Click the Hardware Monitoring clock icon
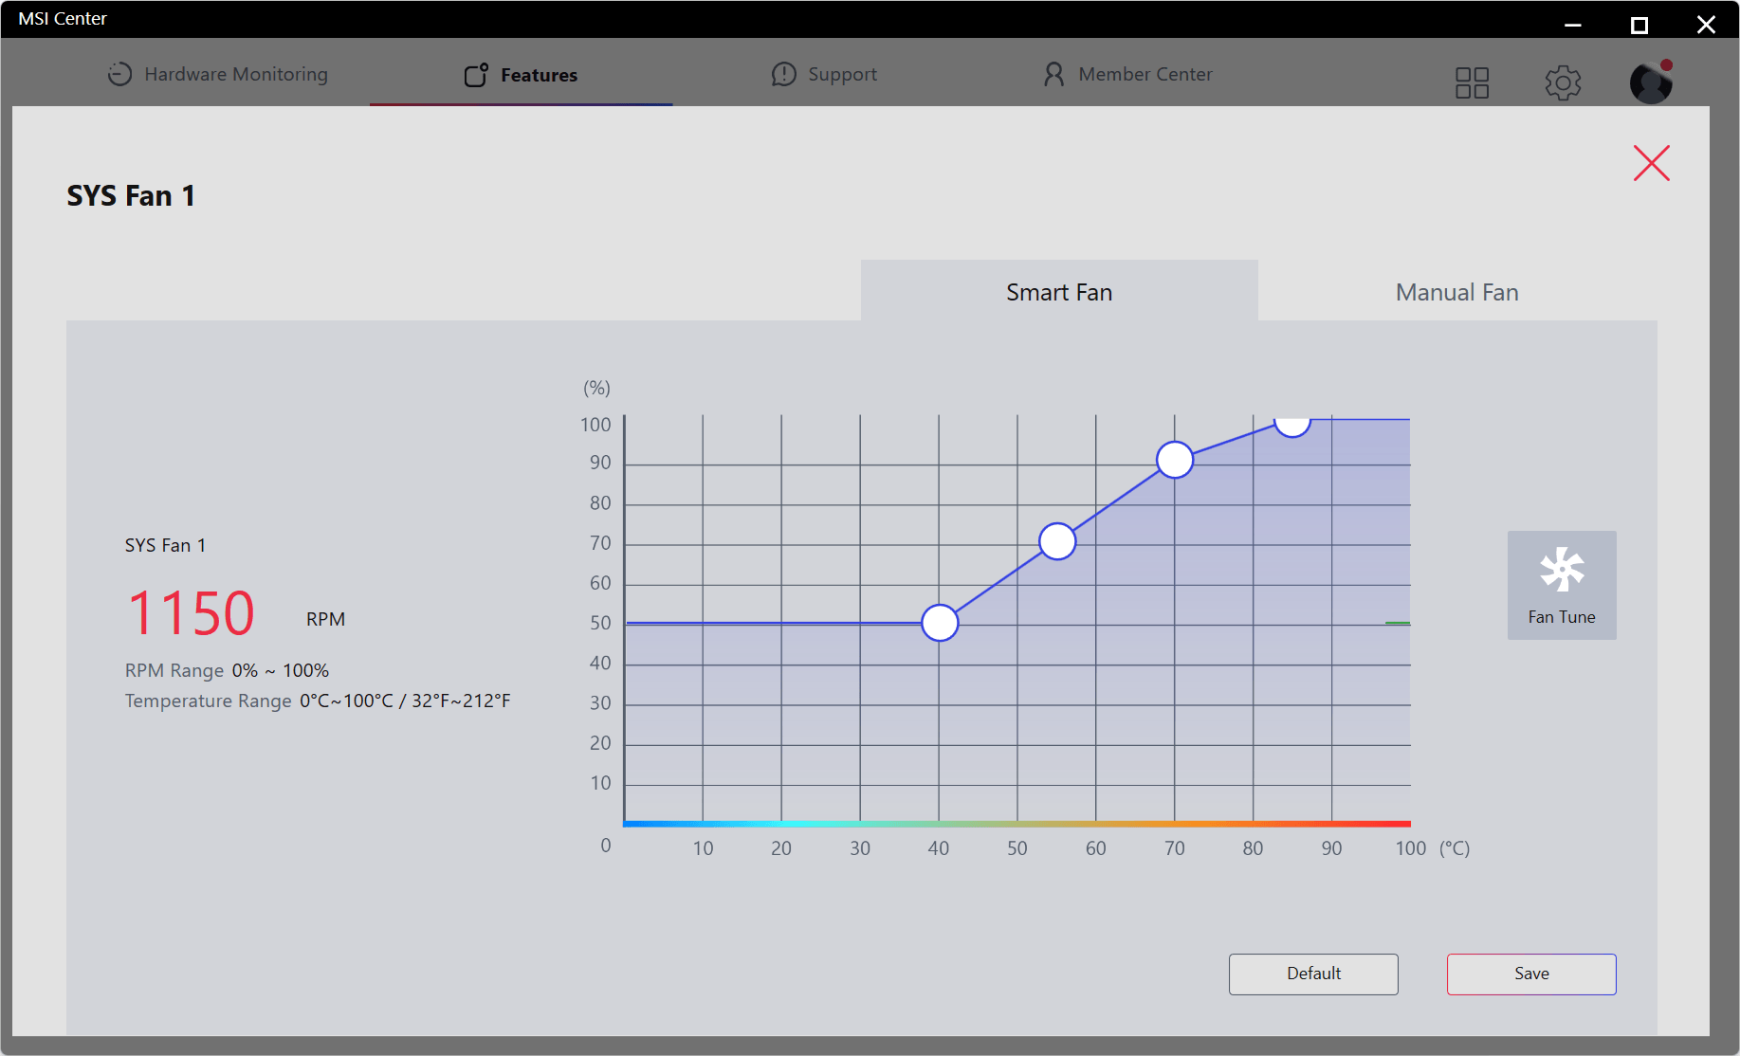 pyautogui.click(x=119, y=74)
